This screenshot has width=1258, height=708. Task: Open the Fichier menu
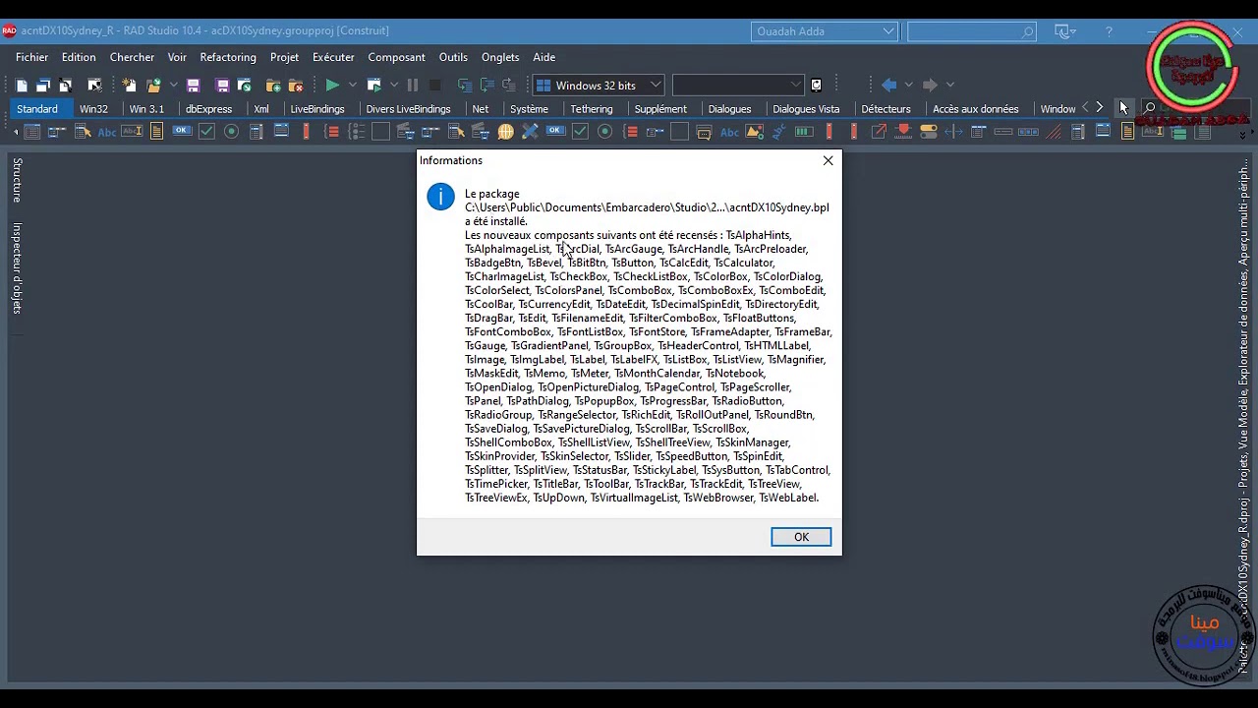[x=32, y=57]
